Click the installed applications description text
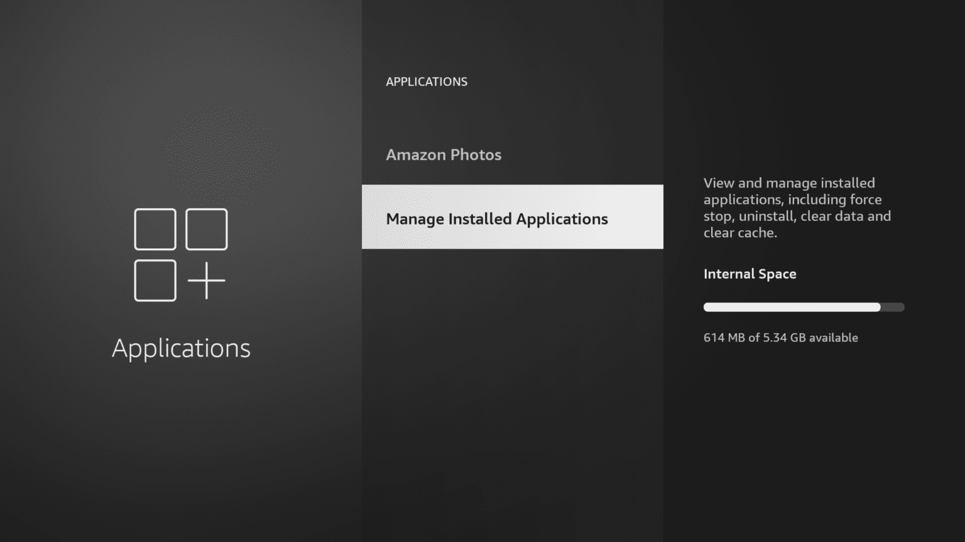Image resolution: width=965 pixels, height=542 pixels. (797, 207)
